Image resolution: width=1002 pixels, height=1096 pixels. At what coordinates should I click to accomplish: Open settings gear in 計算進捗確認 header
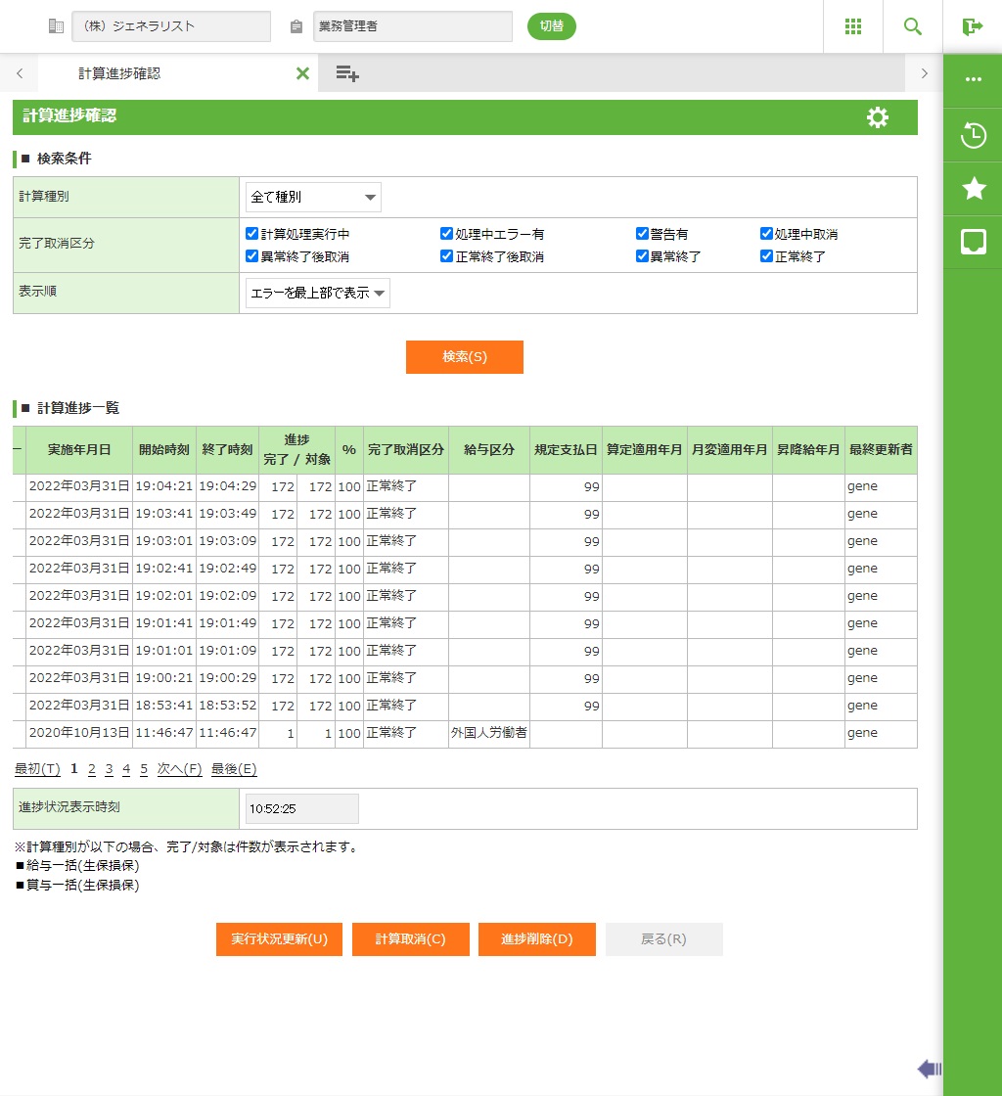878,117
